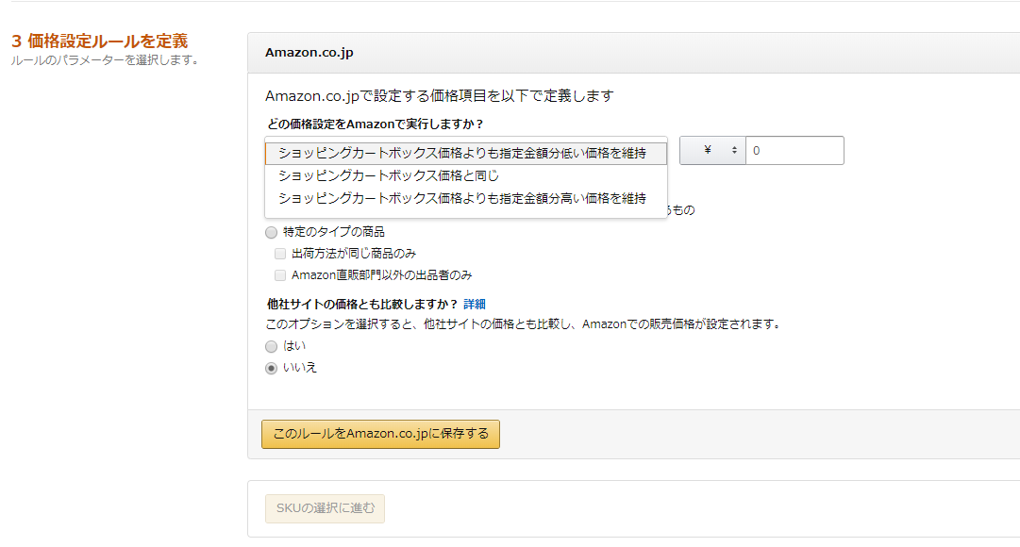Select the 特定のタイプの商品 radio button

(272, 232)
